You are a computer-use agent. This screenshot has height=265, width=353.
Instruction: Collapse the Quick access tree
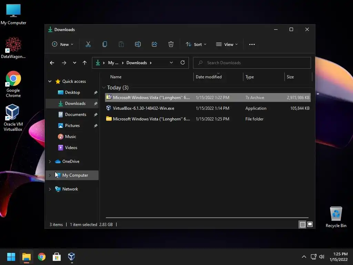click(50, 81)
